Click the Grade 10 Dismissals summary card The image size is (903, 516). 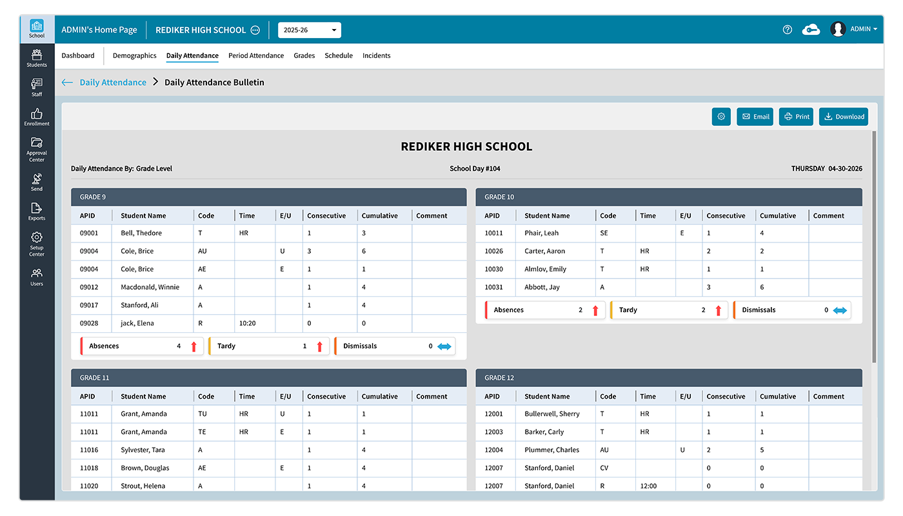coord(792,310)
